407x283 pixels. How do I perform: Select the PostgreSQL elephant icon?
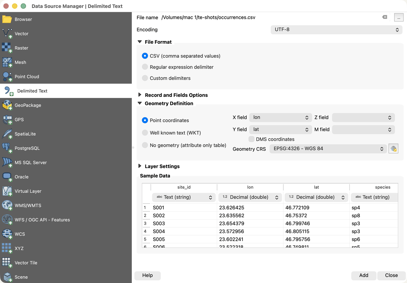pyautogui.click(x=7, y=148)
